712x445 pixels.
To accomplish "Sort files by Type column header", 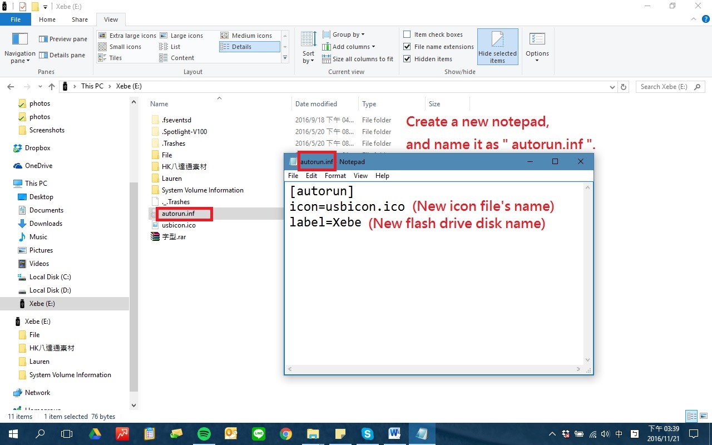I will pyautogui.click(x=369, y=104).
